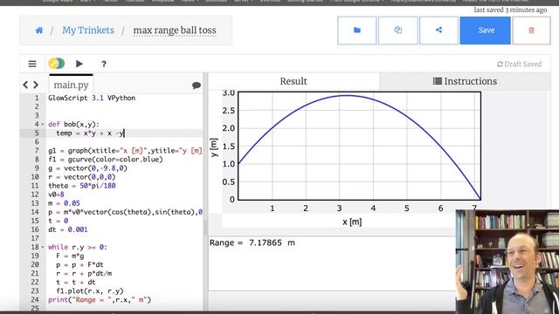The image size is (559, 314).
Task: Click the 'x [m]' axis label on the graph
Action: coord(352,222)
